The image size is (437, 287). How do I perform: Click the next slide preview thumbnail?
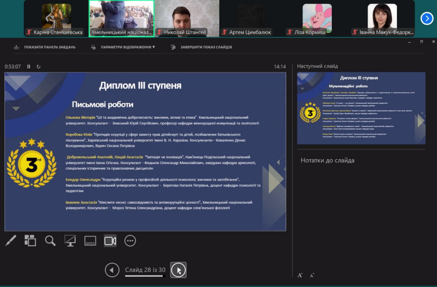(x=361, y=108)
